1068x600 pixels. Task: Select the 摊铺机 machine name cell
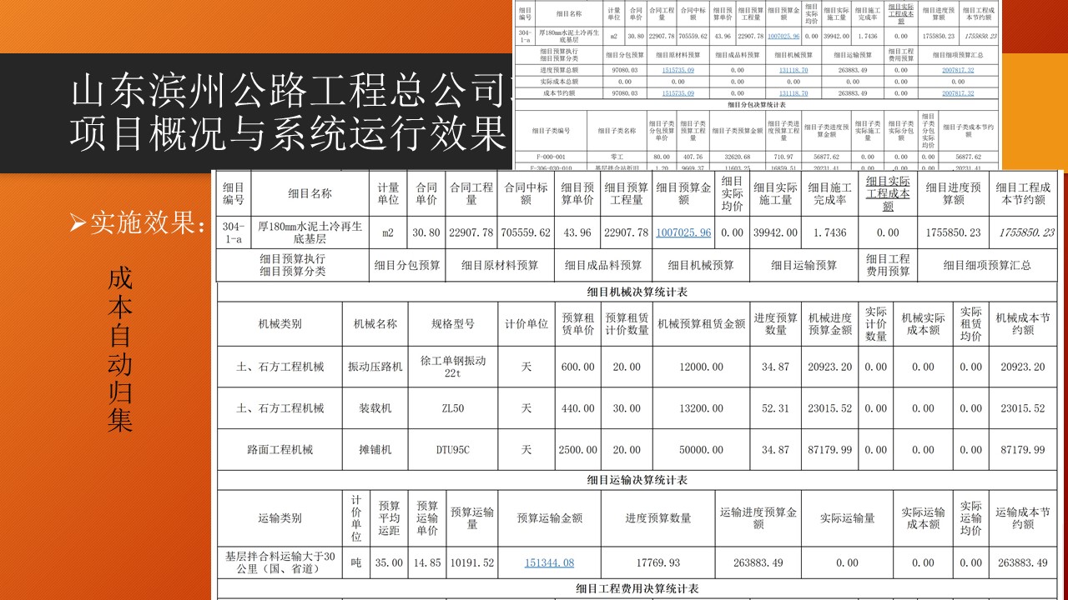click(375, 450)
